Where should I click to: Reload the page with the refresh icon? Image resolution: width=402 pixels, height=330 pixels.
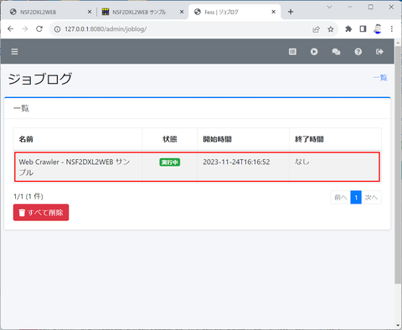tap(39, 28)
